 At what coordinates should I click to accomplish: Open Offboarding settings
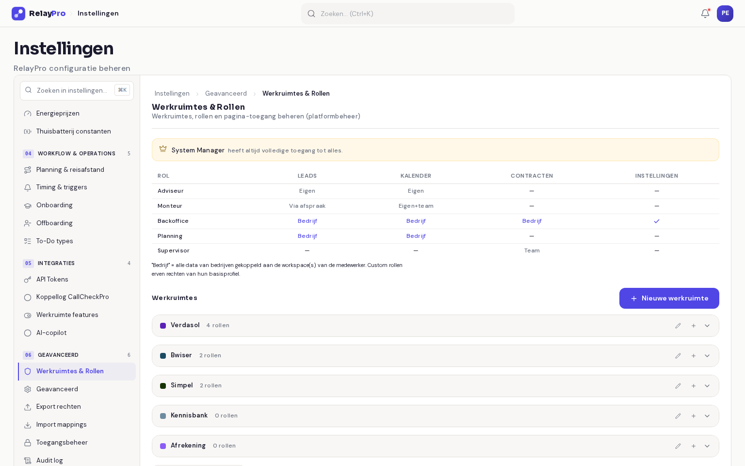77,223
